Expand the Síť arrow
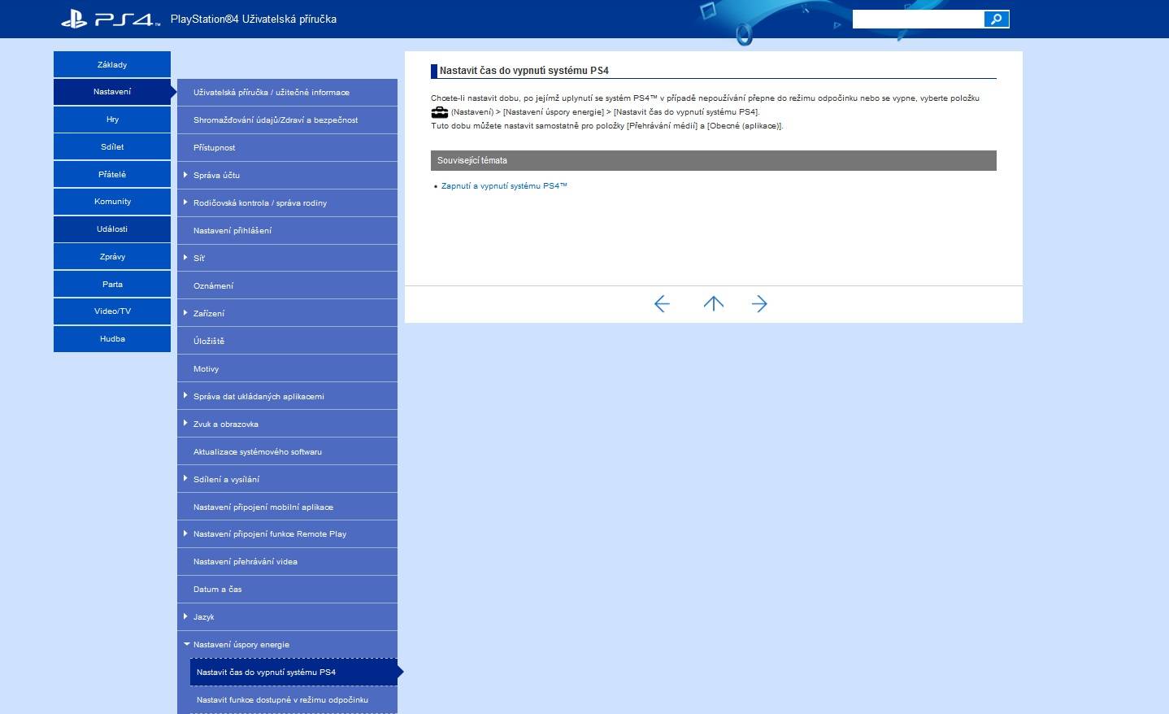Image resolution: width=1169 pixels, height=714 pixels. click(x=185, y=258)
